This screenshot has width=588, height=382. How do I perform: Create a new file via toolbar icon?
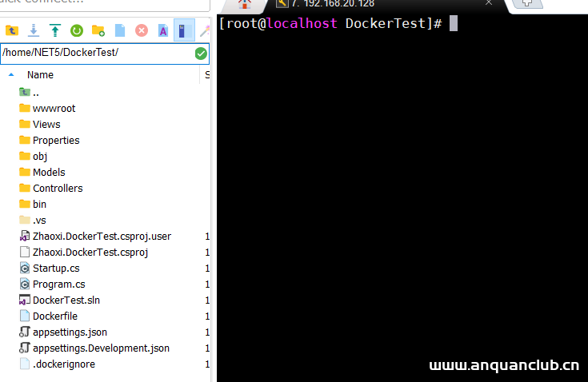pyautogui.click(x=120, y=30)
